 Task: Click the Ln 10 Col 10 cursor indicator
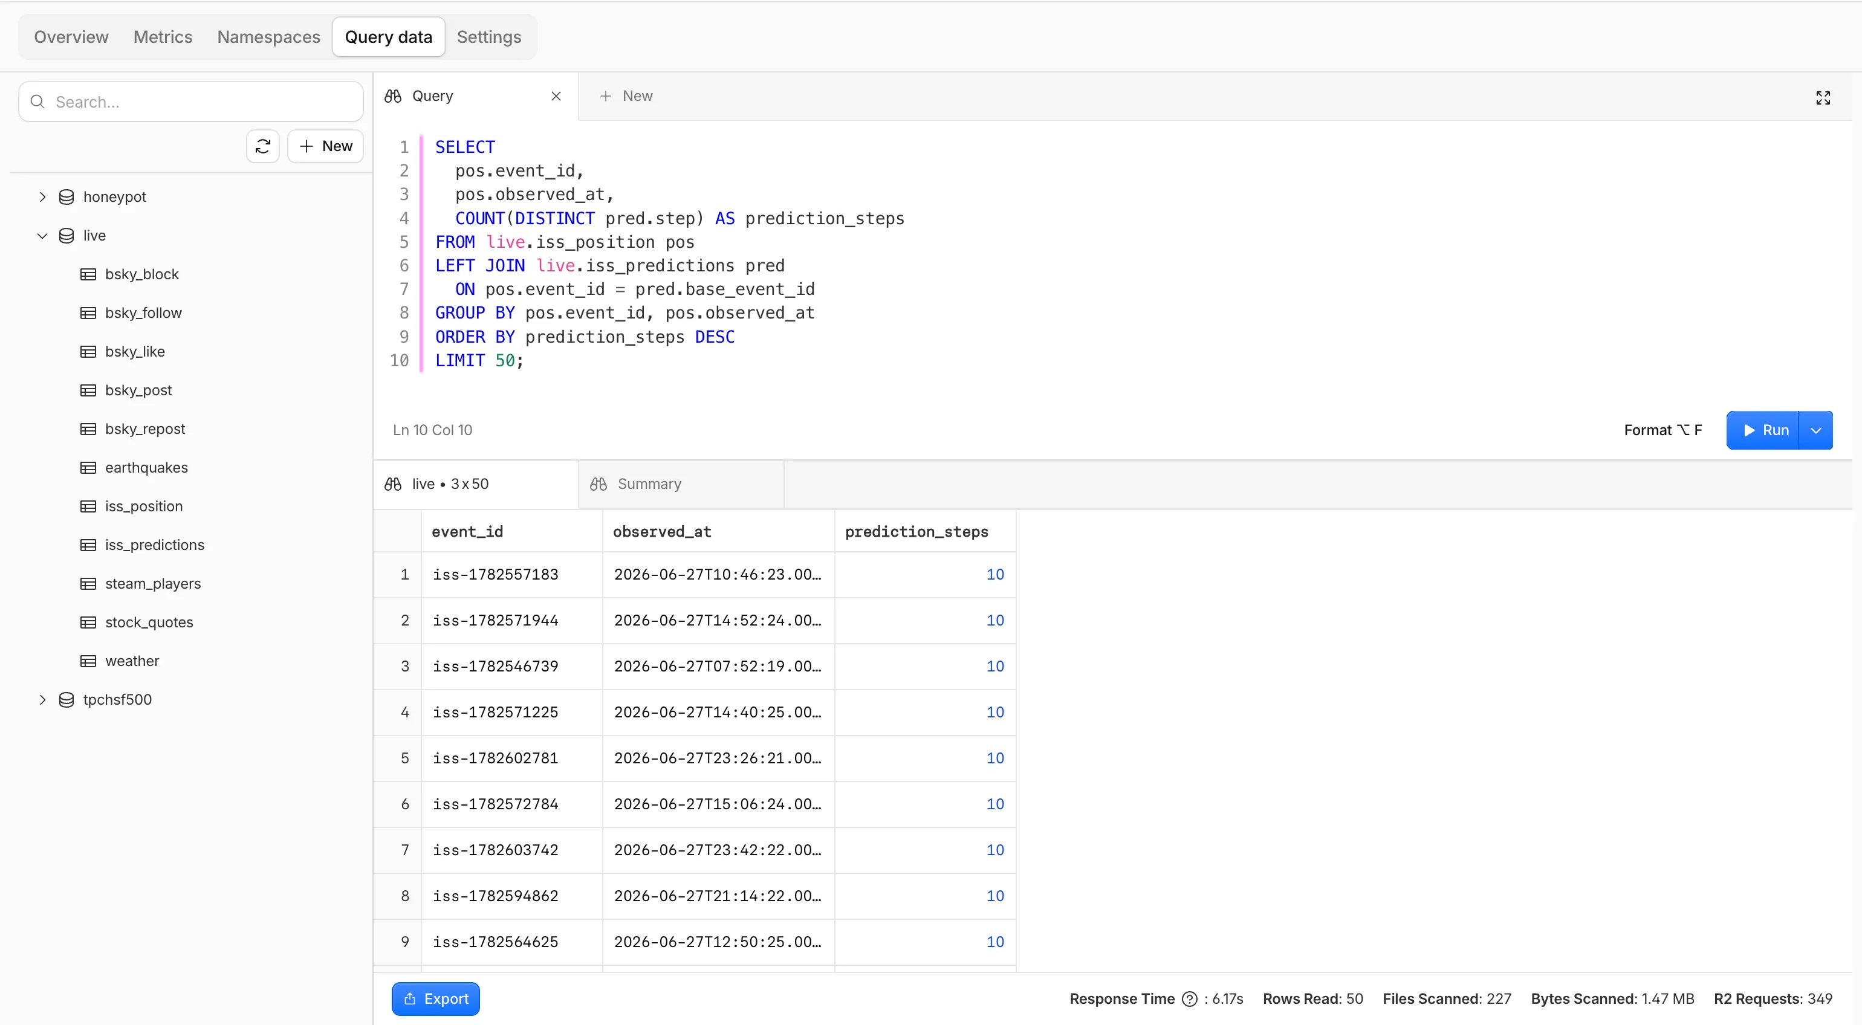pos(432,430)
